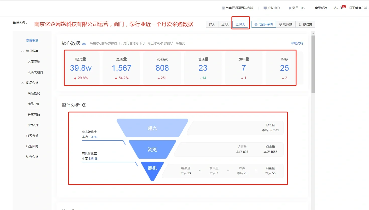Image resolution: width=369 pixels, height=210 pixels.
Task: Select 数据概览 in the sidebar
Action: 32,40
